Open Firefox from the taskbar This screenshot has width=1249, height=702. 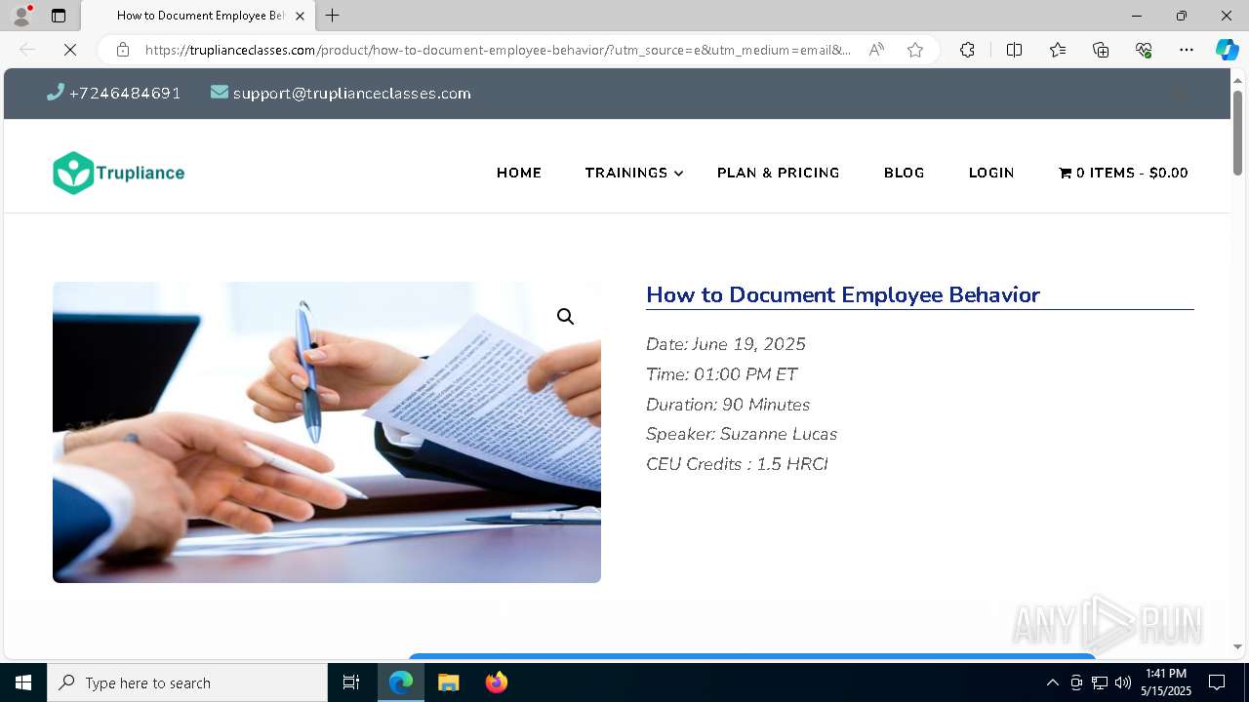(x=496, y=682)
